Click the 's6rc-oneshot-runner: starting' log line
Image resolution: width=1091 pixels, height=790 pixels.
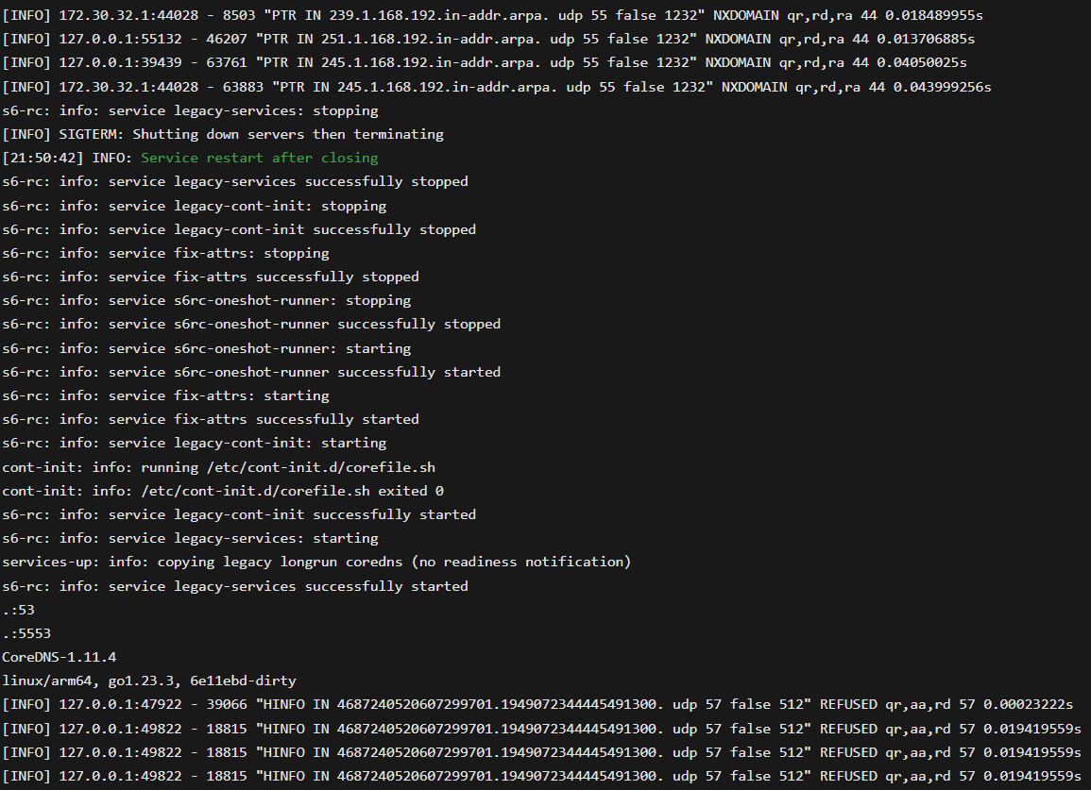[x=207, y=348]
